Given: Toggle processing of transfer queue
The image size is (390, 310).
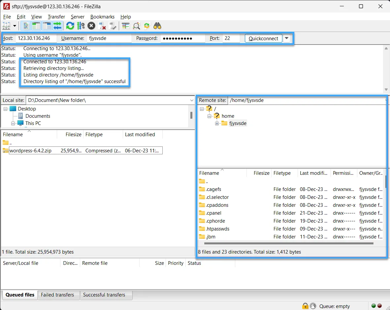Looking at the screenshot, I should tap(81, 26).
